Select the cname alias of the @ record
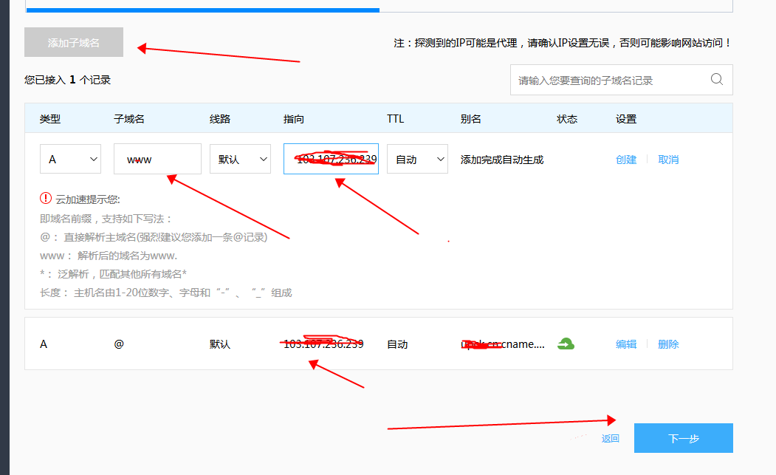This screenshot has width=776, height=475. point(503,344)
